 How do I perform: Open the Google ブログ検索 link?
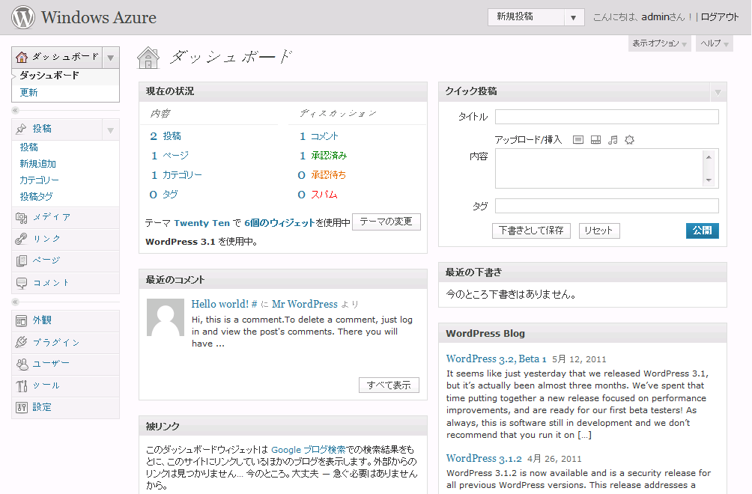click(x=309, y=450)
